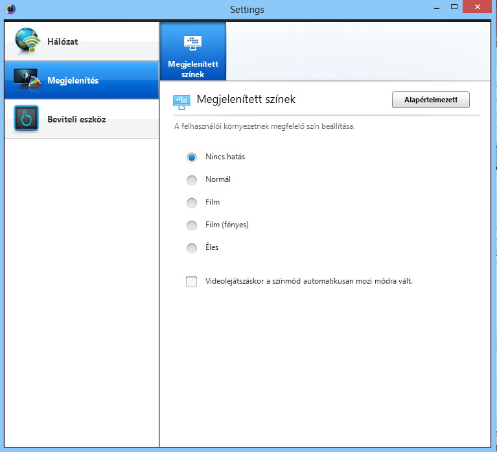The width and height of the screenshot is (497, 452).
Task: Switch to the Megjelenítés category
Action: pos(82,80)
